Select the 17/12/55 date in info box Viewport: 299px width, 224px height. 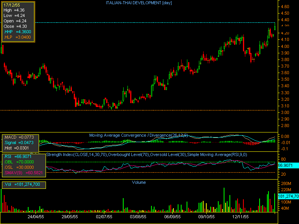pyautogui.click(x=12, y=5)
